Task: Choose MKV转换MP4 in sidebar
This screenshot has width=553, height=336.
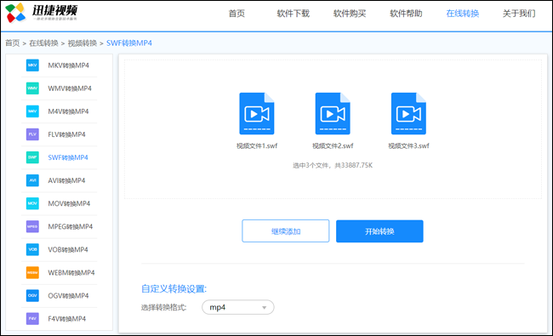Action: coord(68,65)
